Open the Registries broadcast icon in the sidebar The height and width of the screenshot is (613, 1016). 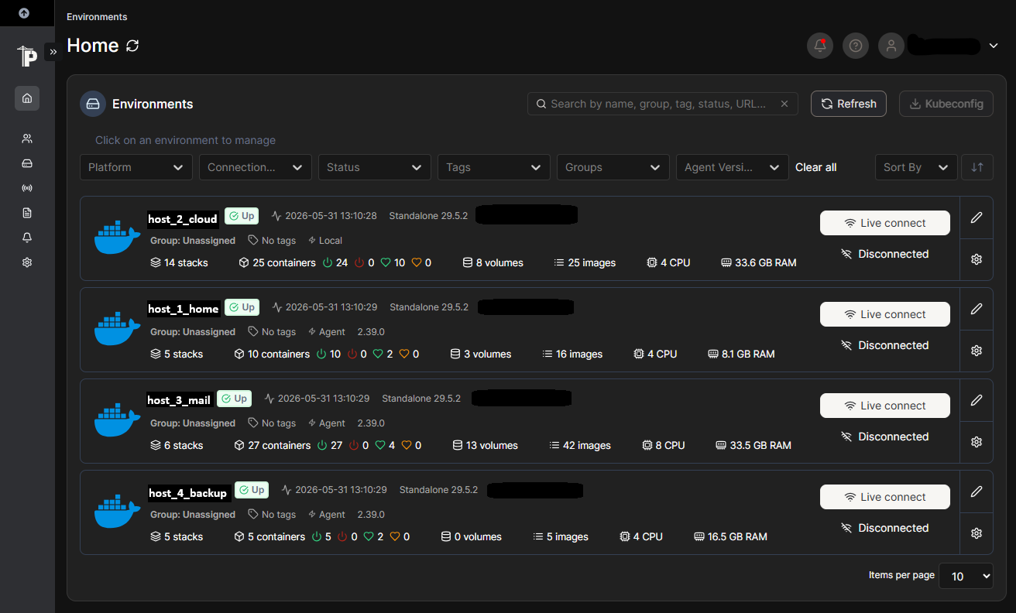(x=27, y=188)
